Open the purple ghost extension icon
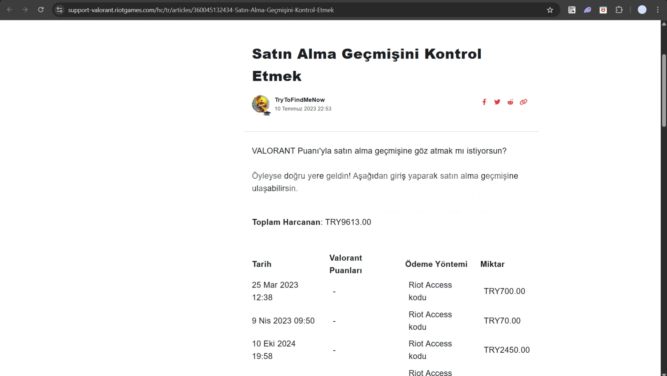The width and height of the screenshot is (667, 376). [588, 10]
